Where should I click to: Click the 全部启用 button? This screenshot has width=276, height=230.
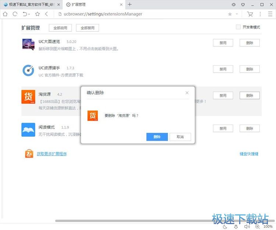60,28
